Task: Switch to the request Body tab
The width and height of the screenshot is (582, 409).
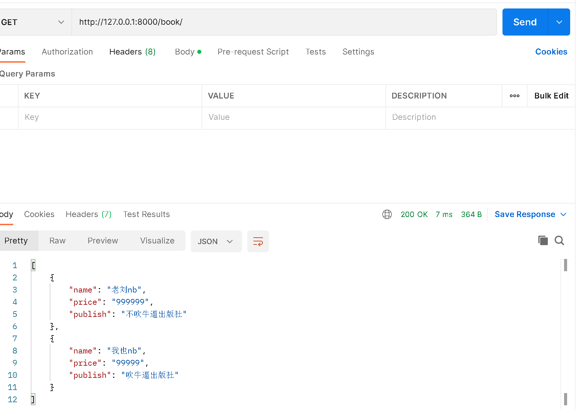Action: pyautogui.click(x=188, y=52)
